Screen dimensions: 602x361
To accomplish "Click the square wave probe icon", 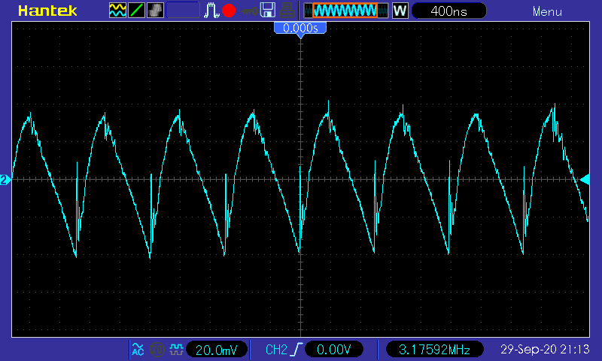I will 176,350.
